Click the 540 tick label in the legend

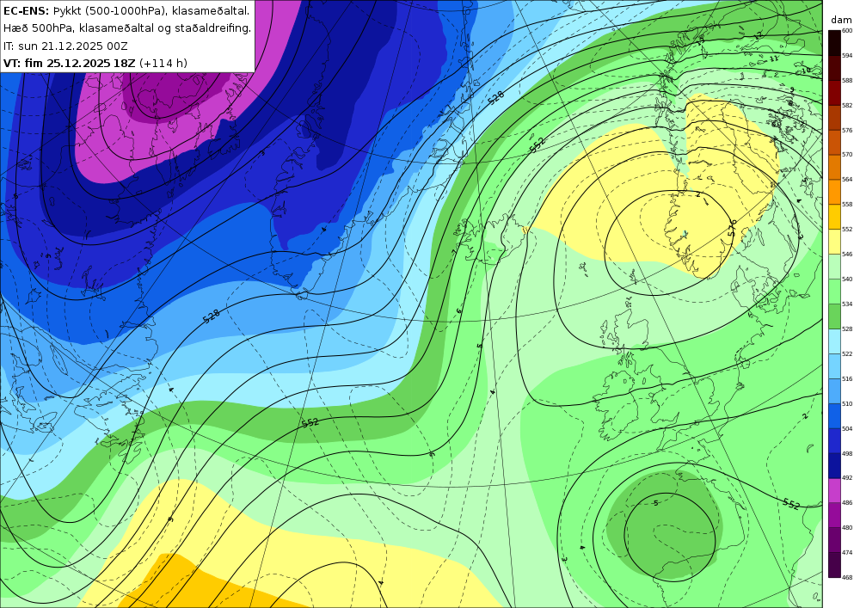click(847, 279)
